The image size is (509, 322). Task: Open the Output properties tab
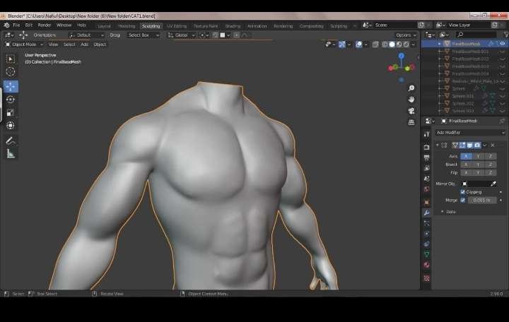coord(427,157)
